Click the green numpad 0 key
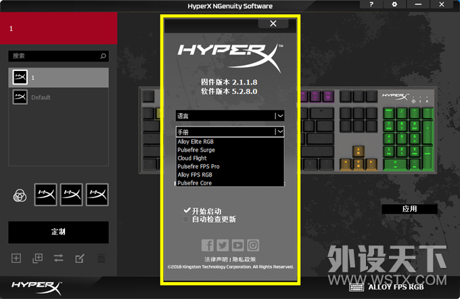 pos(395,164)
